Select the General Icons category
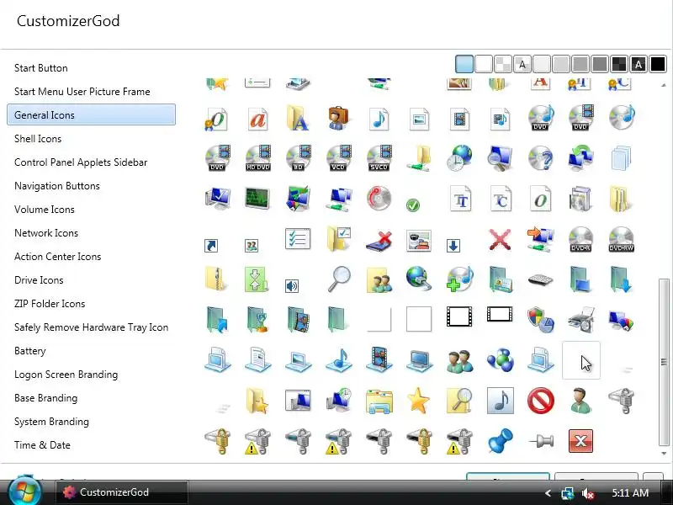673x505 pixels. 91,114
